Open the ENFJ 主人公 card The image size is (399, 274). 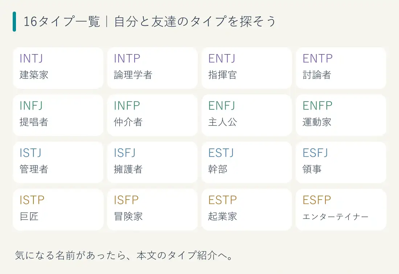(x=247, y=115)
